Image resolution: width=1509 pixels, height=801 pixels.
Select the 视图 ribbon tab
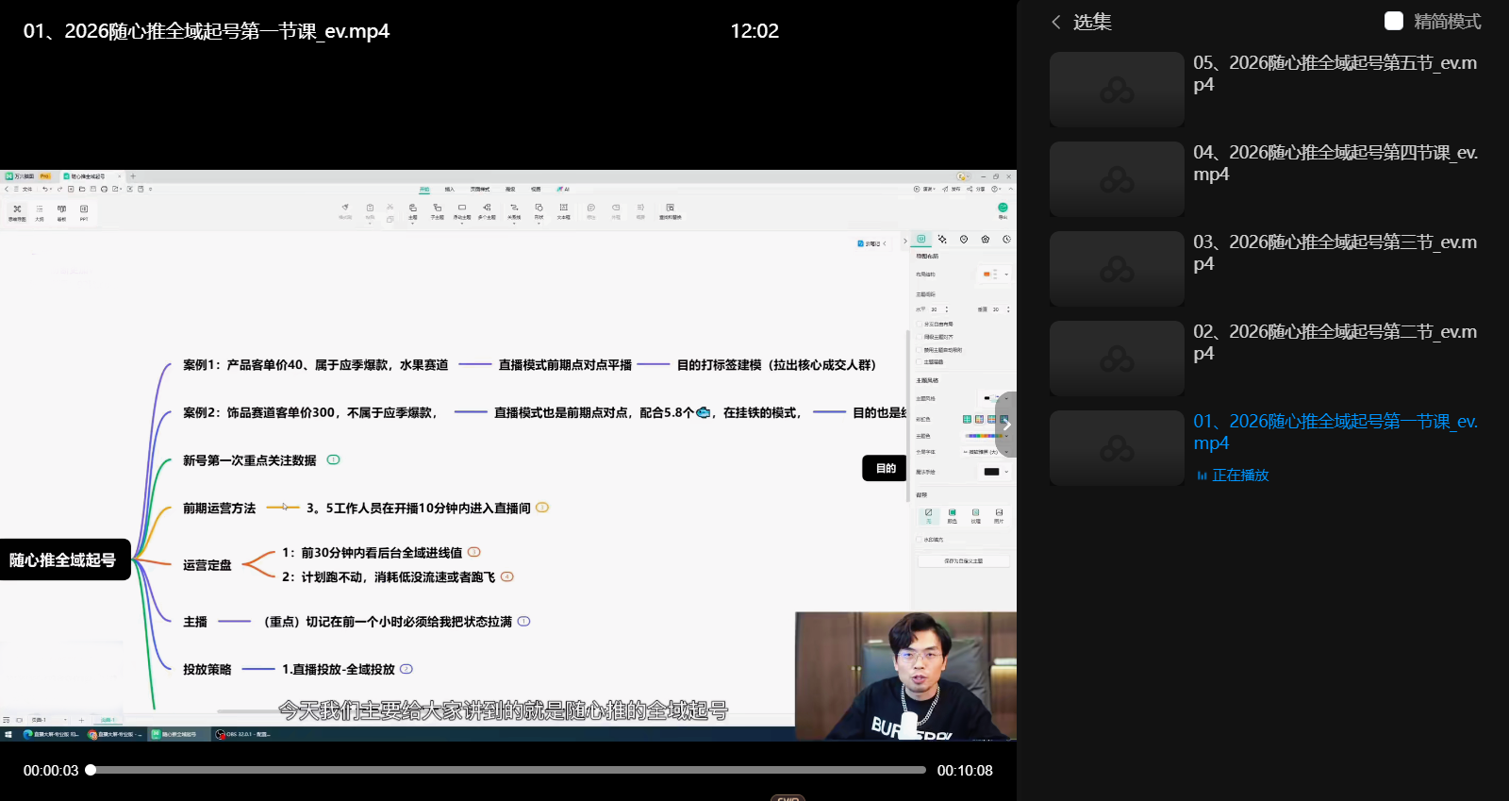536,189
